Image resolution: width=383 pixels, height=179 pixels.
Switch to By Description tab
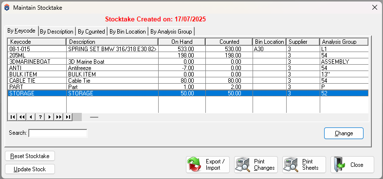tap(56, 32)
